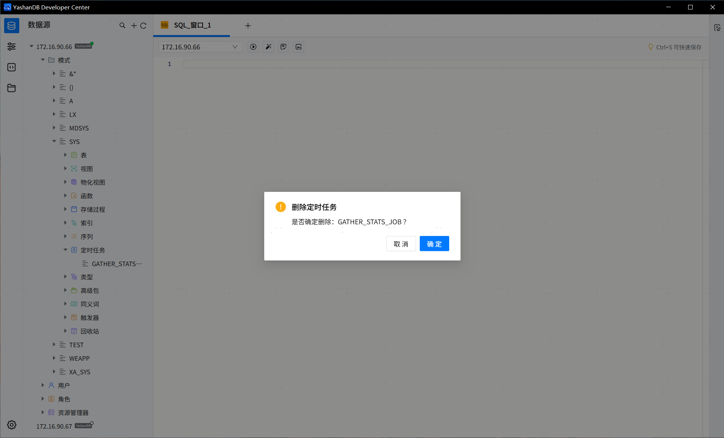The height and width of the screenshot is (438, 724).
Task: Click the toolbar icon after the comment icon
Action: [299, 47]
